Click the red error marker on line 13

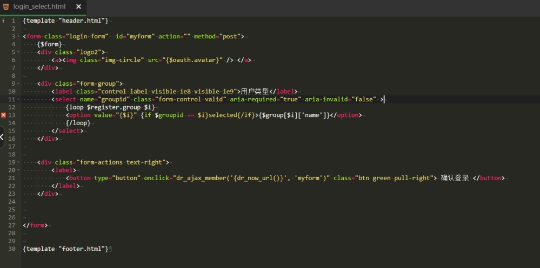tap(4, 115)
